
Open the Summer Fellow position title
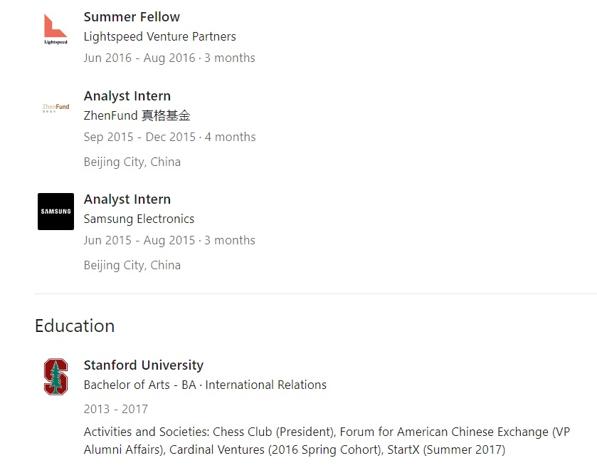132,17
